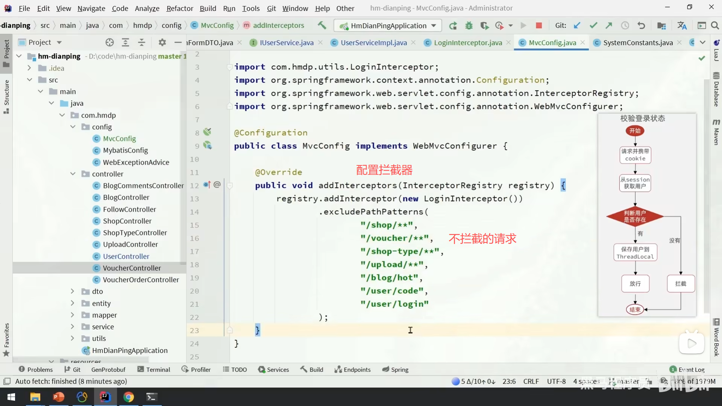Click the red Stop button icon
Image resolution: width=722 pixels, height=406 pixels.
click(x=539, y=26)
